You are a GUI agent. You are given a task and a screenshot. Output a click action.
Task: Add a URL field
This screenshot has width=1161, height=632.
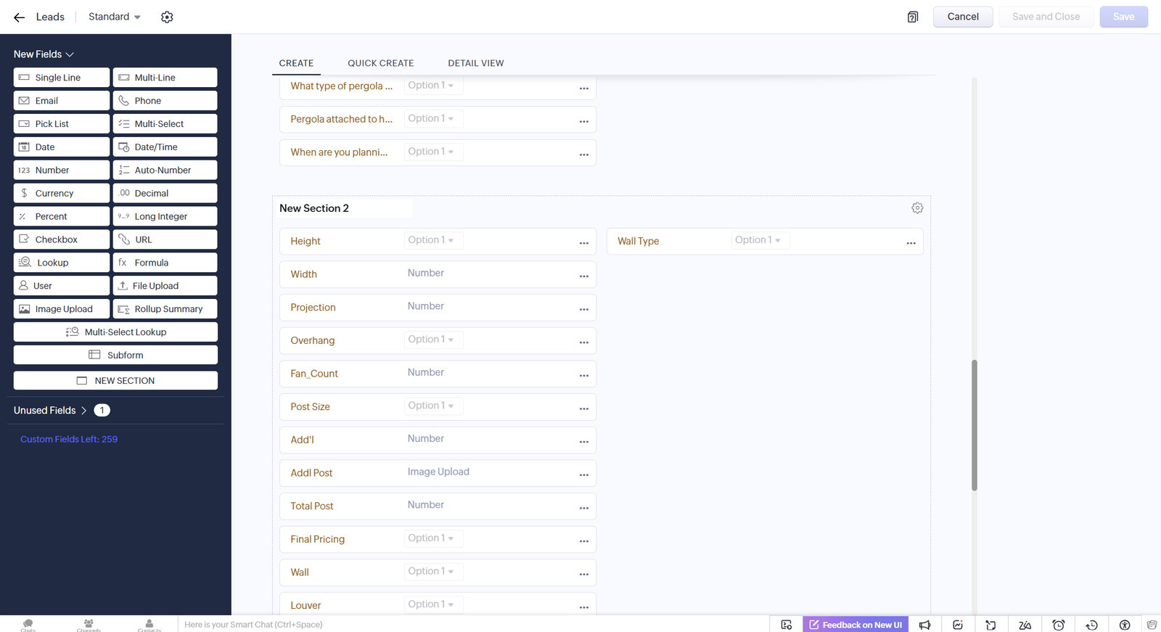pos(165,239)
